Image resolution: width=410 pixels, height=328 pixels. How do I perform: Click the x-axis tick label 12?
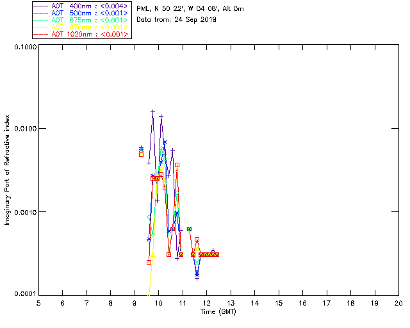[206, 303]
